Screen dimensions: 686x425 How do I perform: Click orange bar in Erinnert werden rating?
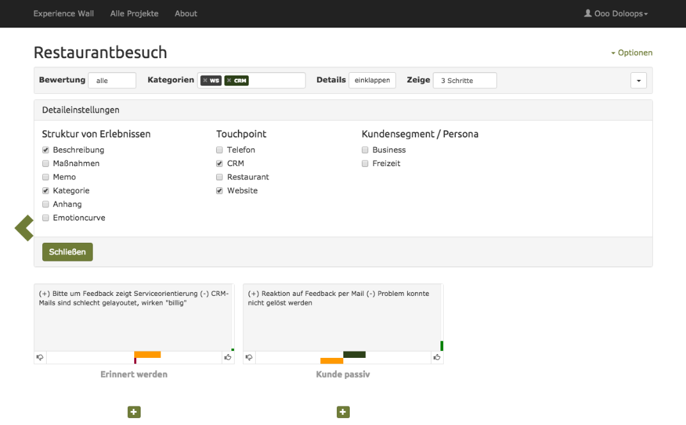(x=147, y=355)
